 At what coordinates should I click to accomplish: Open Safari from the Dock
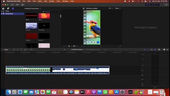[x=20, y=92]
